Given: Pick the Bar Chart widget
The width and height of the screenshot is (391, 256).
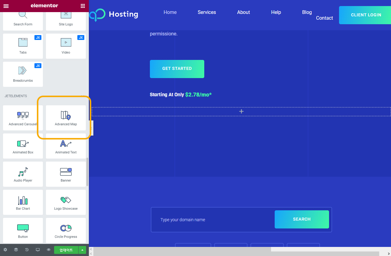Looking at the screenshot, I should pyautogui.click(x=23, y=202).
